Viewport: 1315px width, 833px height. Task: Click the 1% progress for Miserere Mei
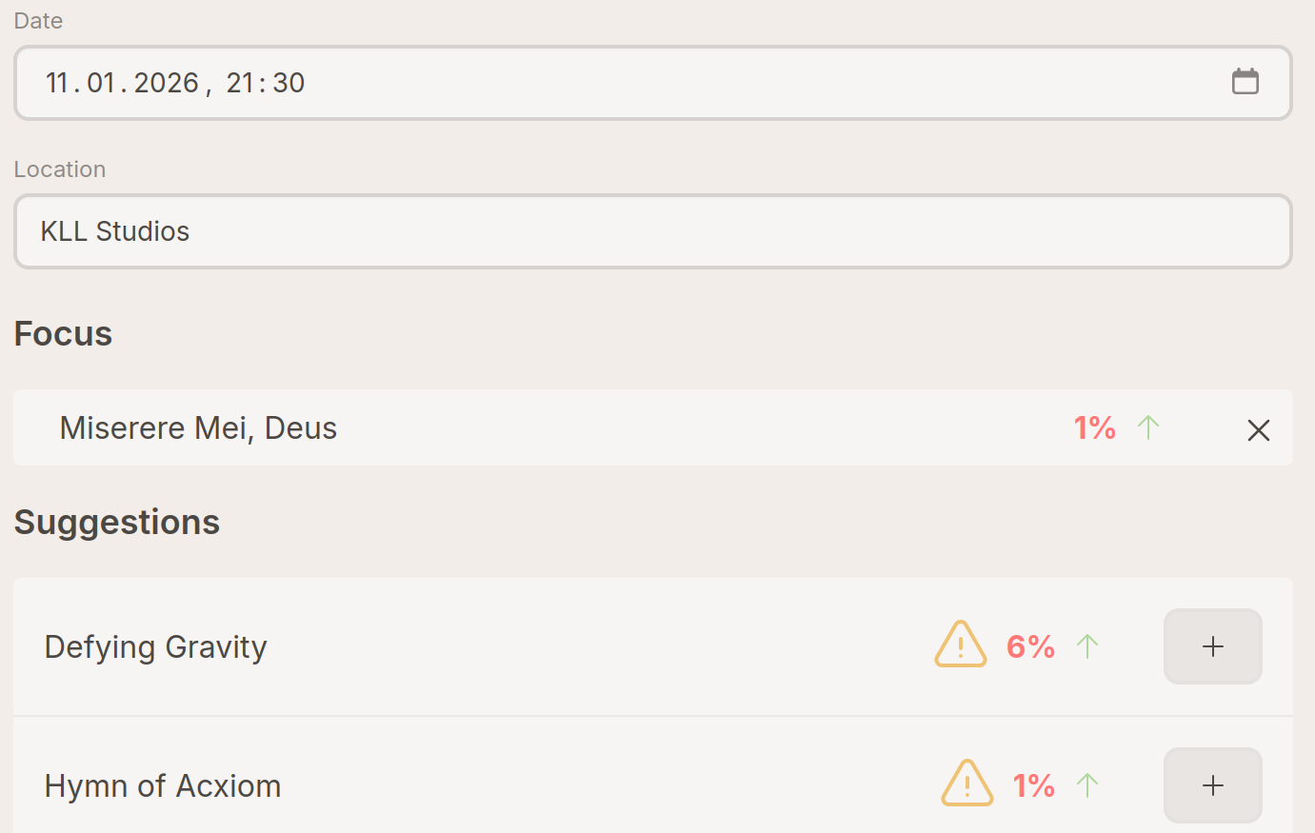[x=1094, y=428]
